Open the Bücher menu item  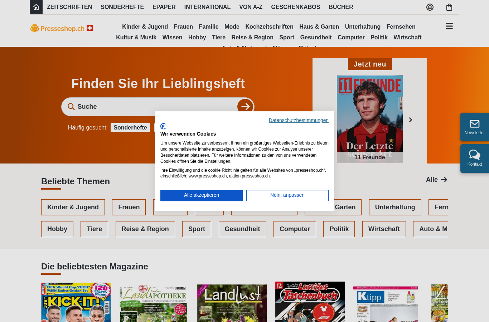341,7
